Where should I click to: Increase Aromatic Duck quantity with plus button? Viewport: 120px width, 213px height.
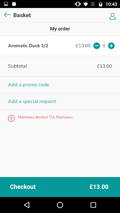tap(111, 46)
